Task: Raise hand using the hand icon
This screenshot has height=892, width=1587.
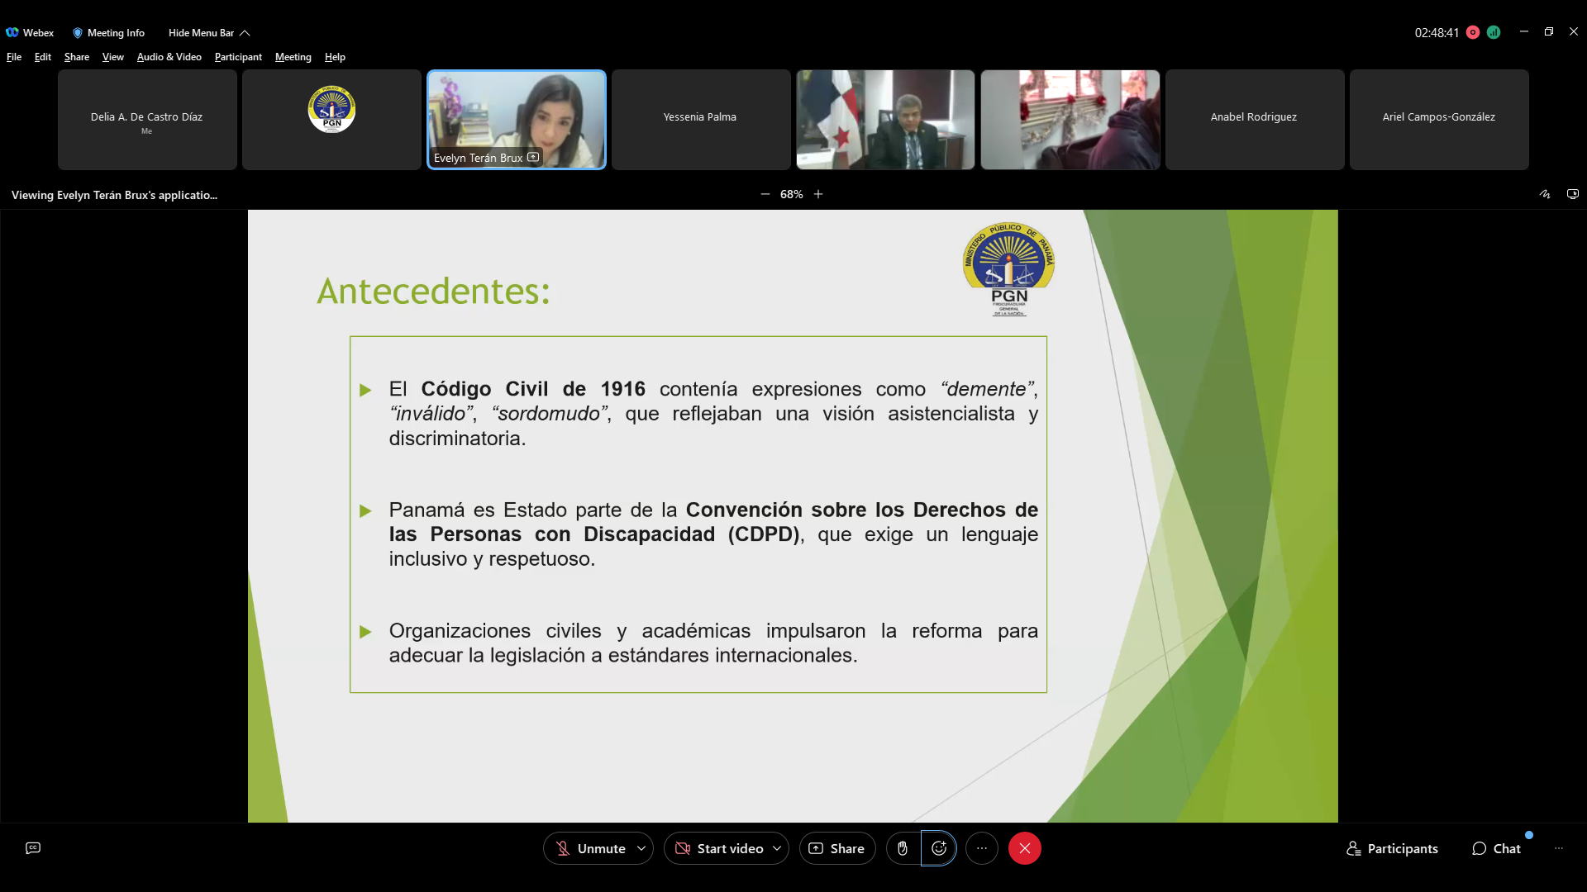Action: pos(903,848)
